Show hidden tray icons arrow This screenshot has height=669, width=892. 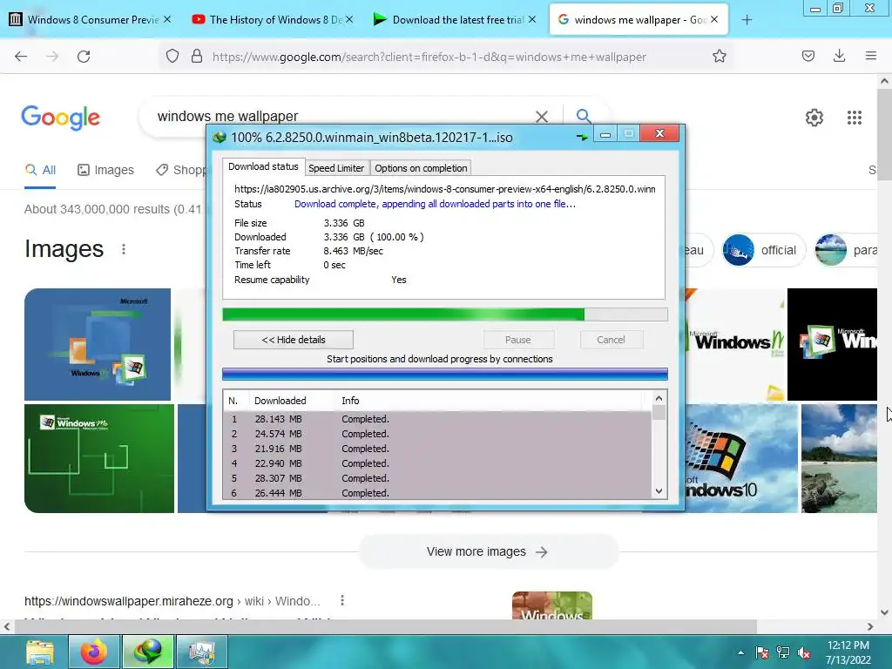coord(740,652)
